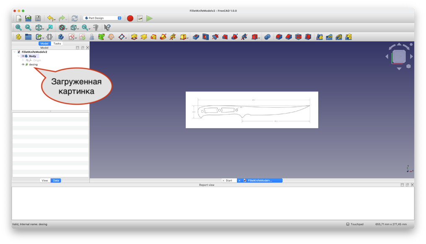
Task: Show the hidden Origin via its eye icon
Action: click(x=27, y=60)
